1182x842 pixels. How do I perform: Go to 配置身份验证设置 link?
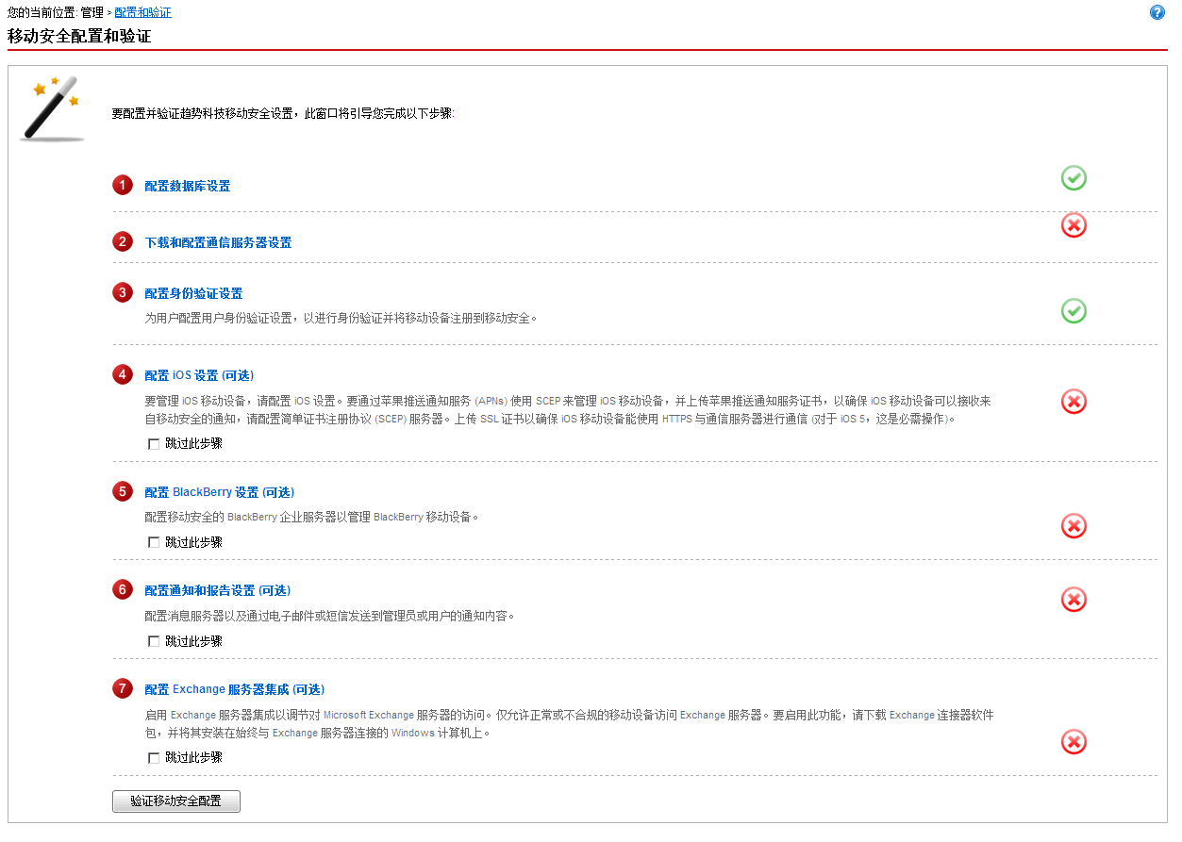(193, 294)
